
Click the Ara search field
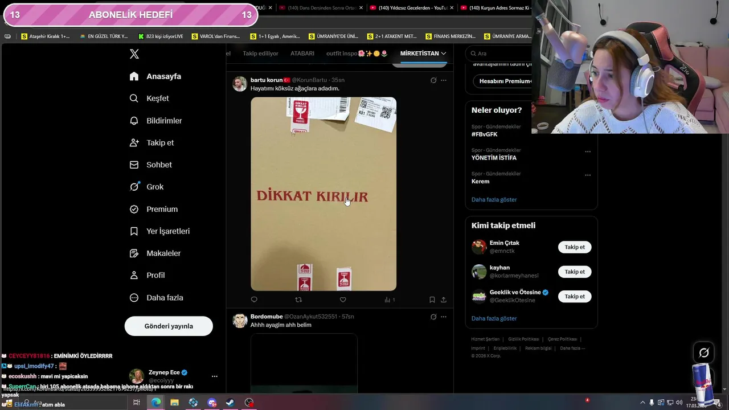[x=499, y=54]
